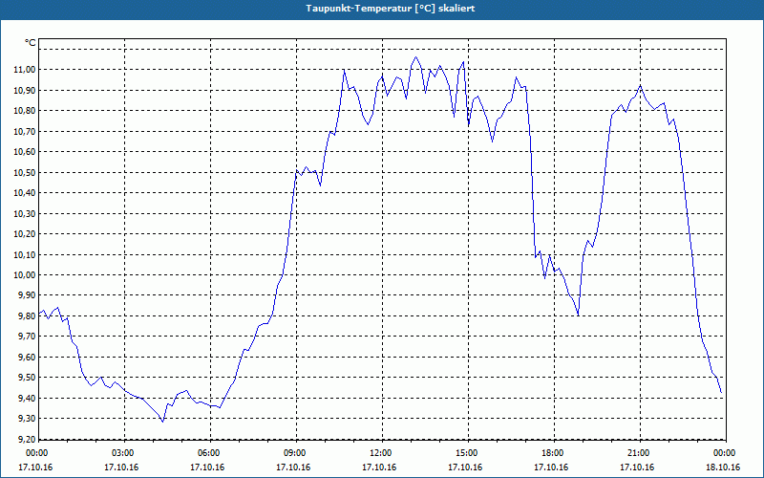Click the 10,60 axis tick label

(26, 152)
